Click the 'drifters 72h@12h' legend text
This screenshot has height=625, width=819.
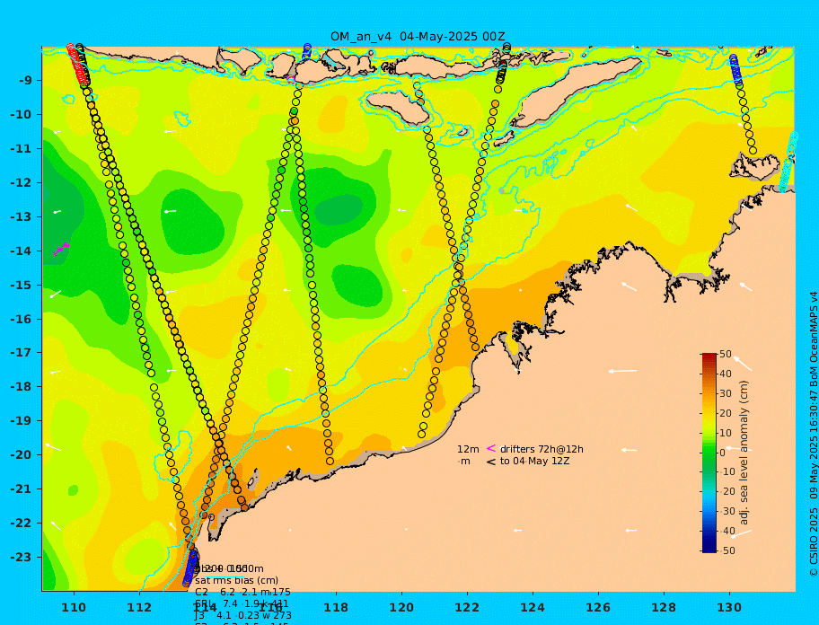tap(542, 449)
